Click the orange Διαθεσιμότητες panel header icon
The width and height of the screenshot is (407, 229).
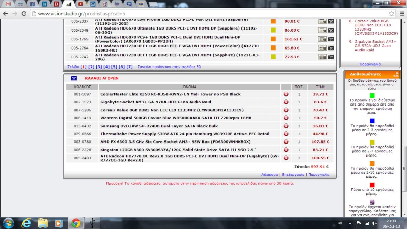pyautogui.click(x=395, y=74)
